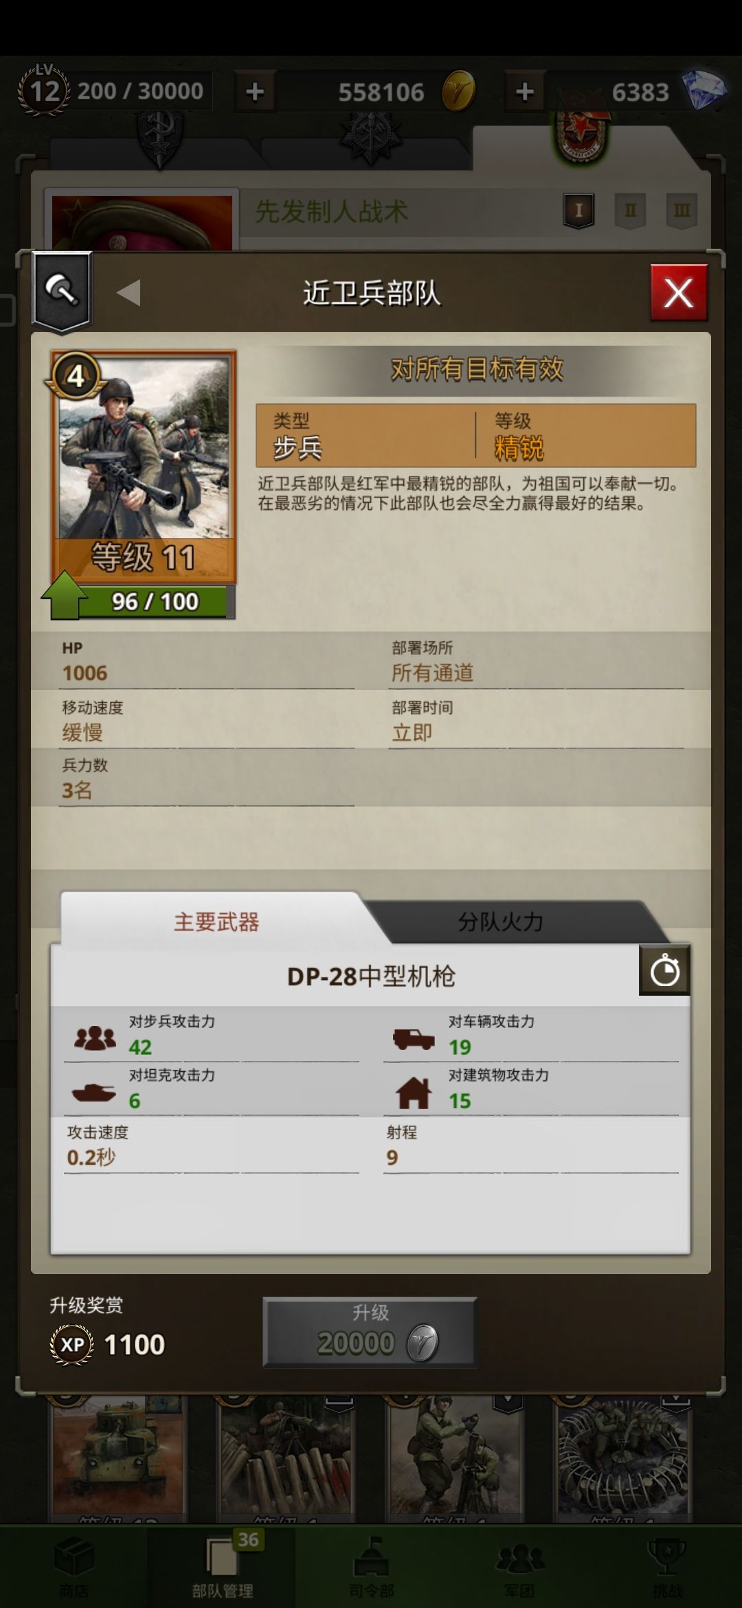742x1608 pixels.
Task: Switch to the 分队火力 tab
Action: (500, 922)
